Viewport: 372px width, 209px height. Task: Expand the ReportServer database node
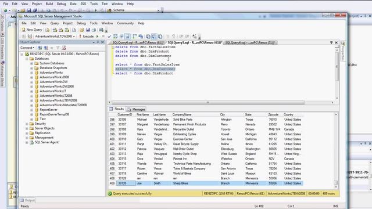31,110
